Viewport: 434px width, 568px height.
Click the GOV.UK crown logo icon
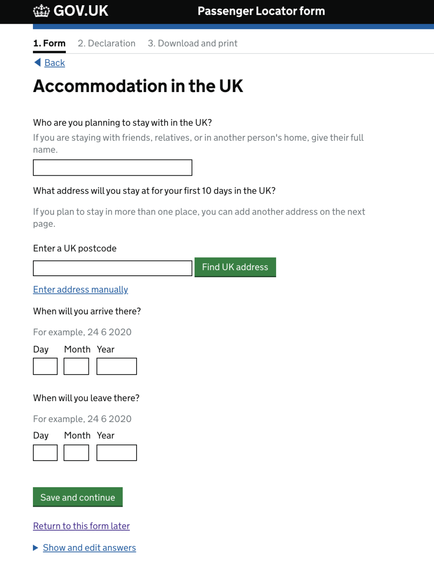tap(41, 11)
